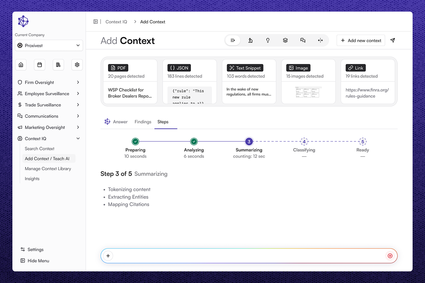The height and width of the screenshot is (283, 425).
Task: Open the settings gear icon in the sidebar
Action: [x=77, y=65]
